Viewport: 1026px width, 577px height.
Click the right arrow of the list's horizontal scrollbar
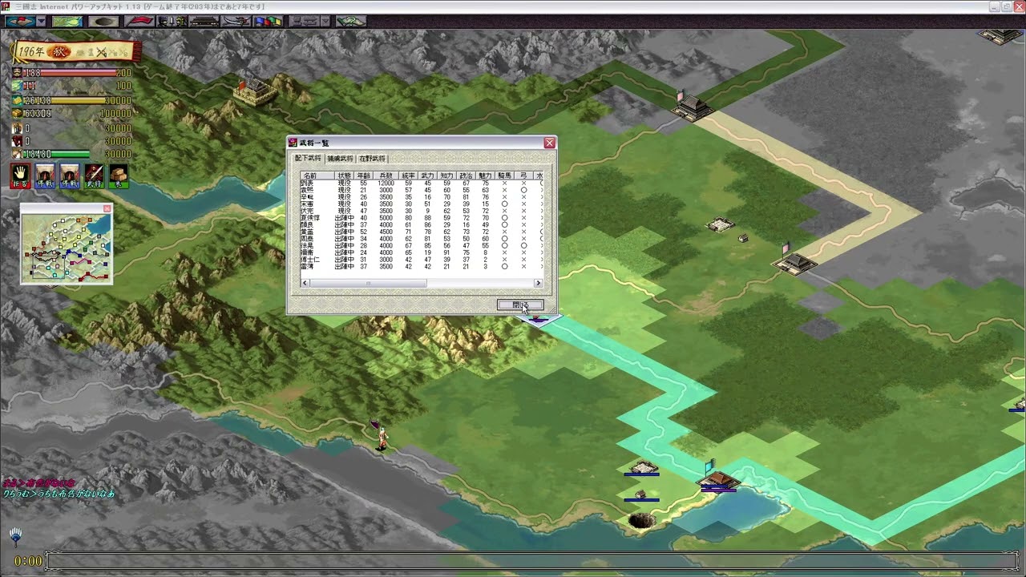click(538, 283)
